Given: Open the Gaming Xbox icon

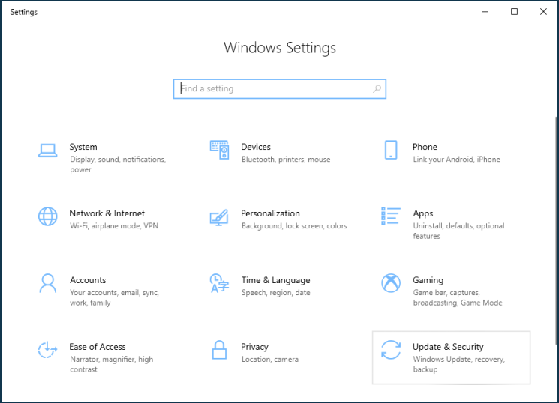Looking at the screenshot, I should [x=391, y=283].
